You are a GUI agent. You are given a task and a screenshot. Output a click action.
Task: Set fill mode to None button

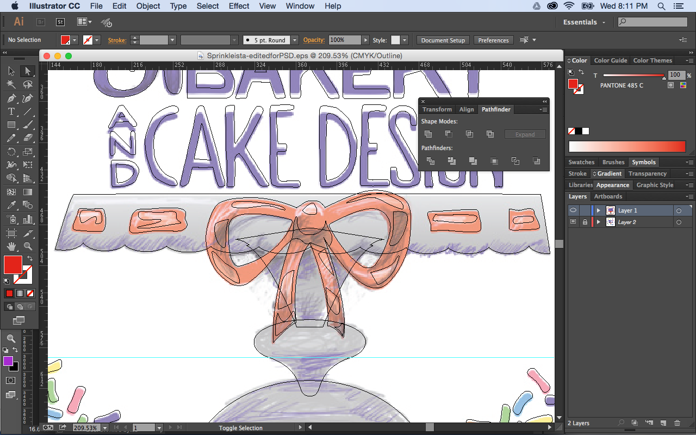[30, 293]
